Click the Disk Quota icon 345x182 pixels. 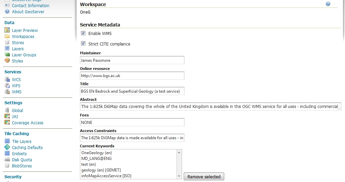(7, 160)
